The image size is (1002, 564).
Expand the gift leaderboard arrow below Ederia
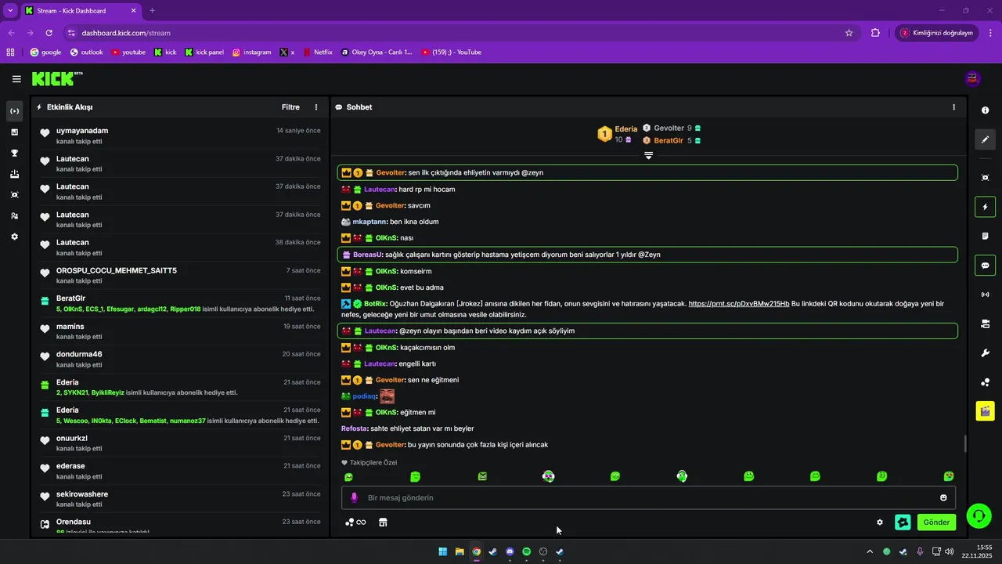point(648,155)
